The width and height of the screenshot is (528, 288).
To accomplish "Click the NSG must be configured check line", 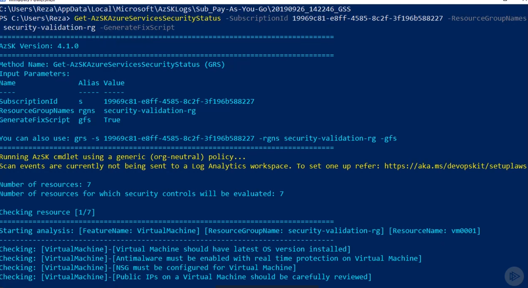I will [148, 267].
